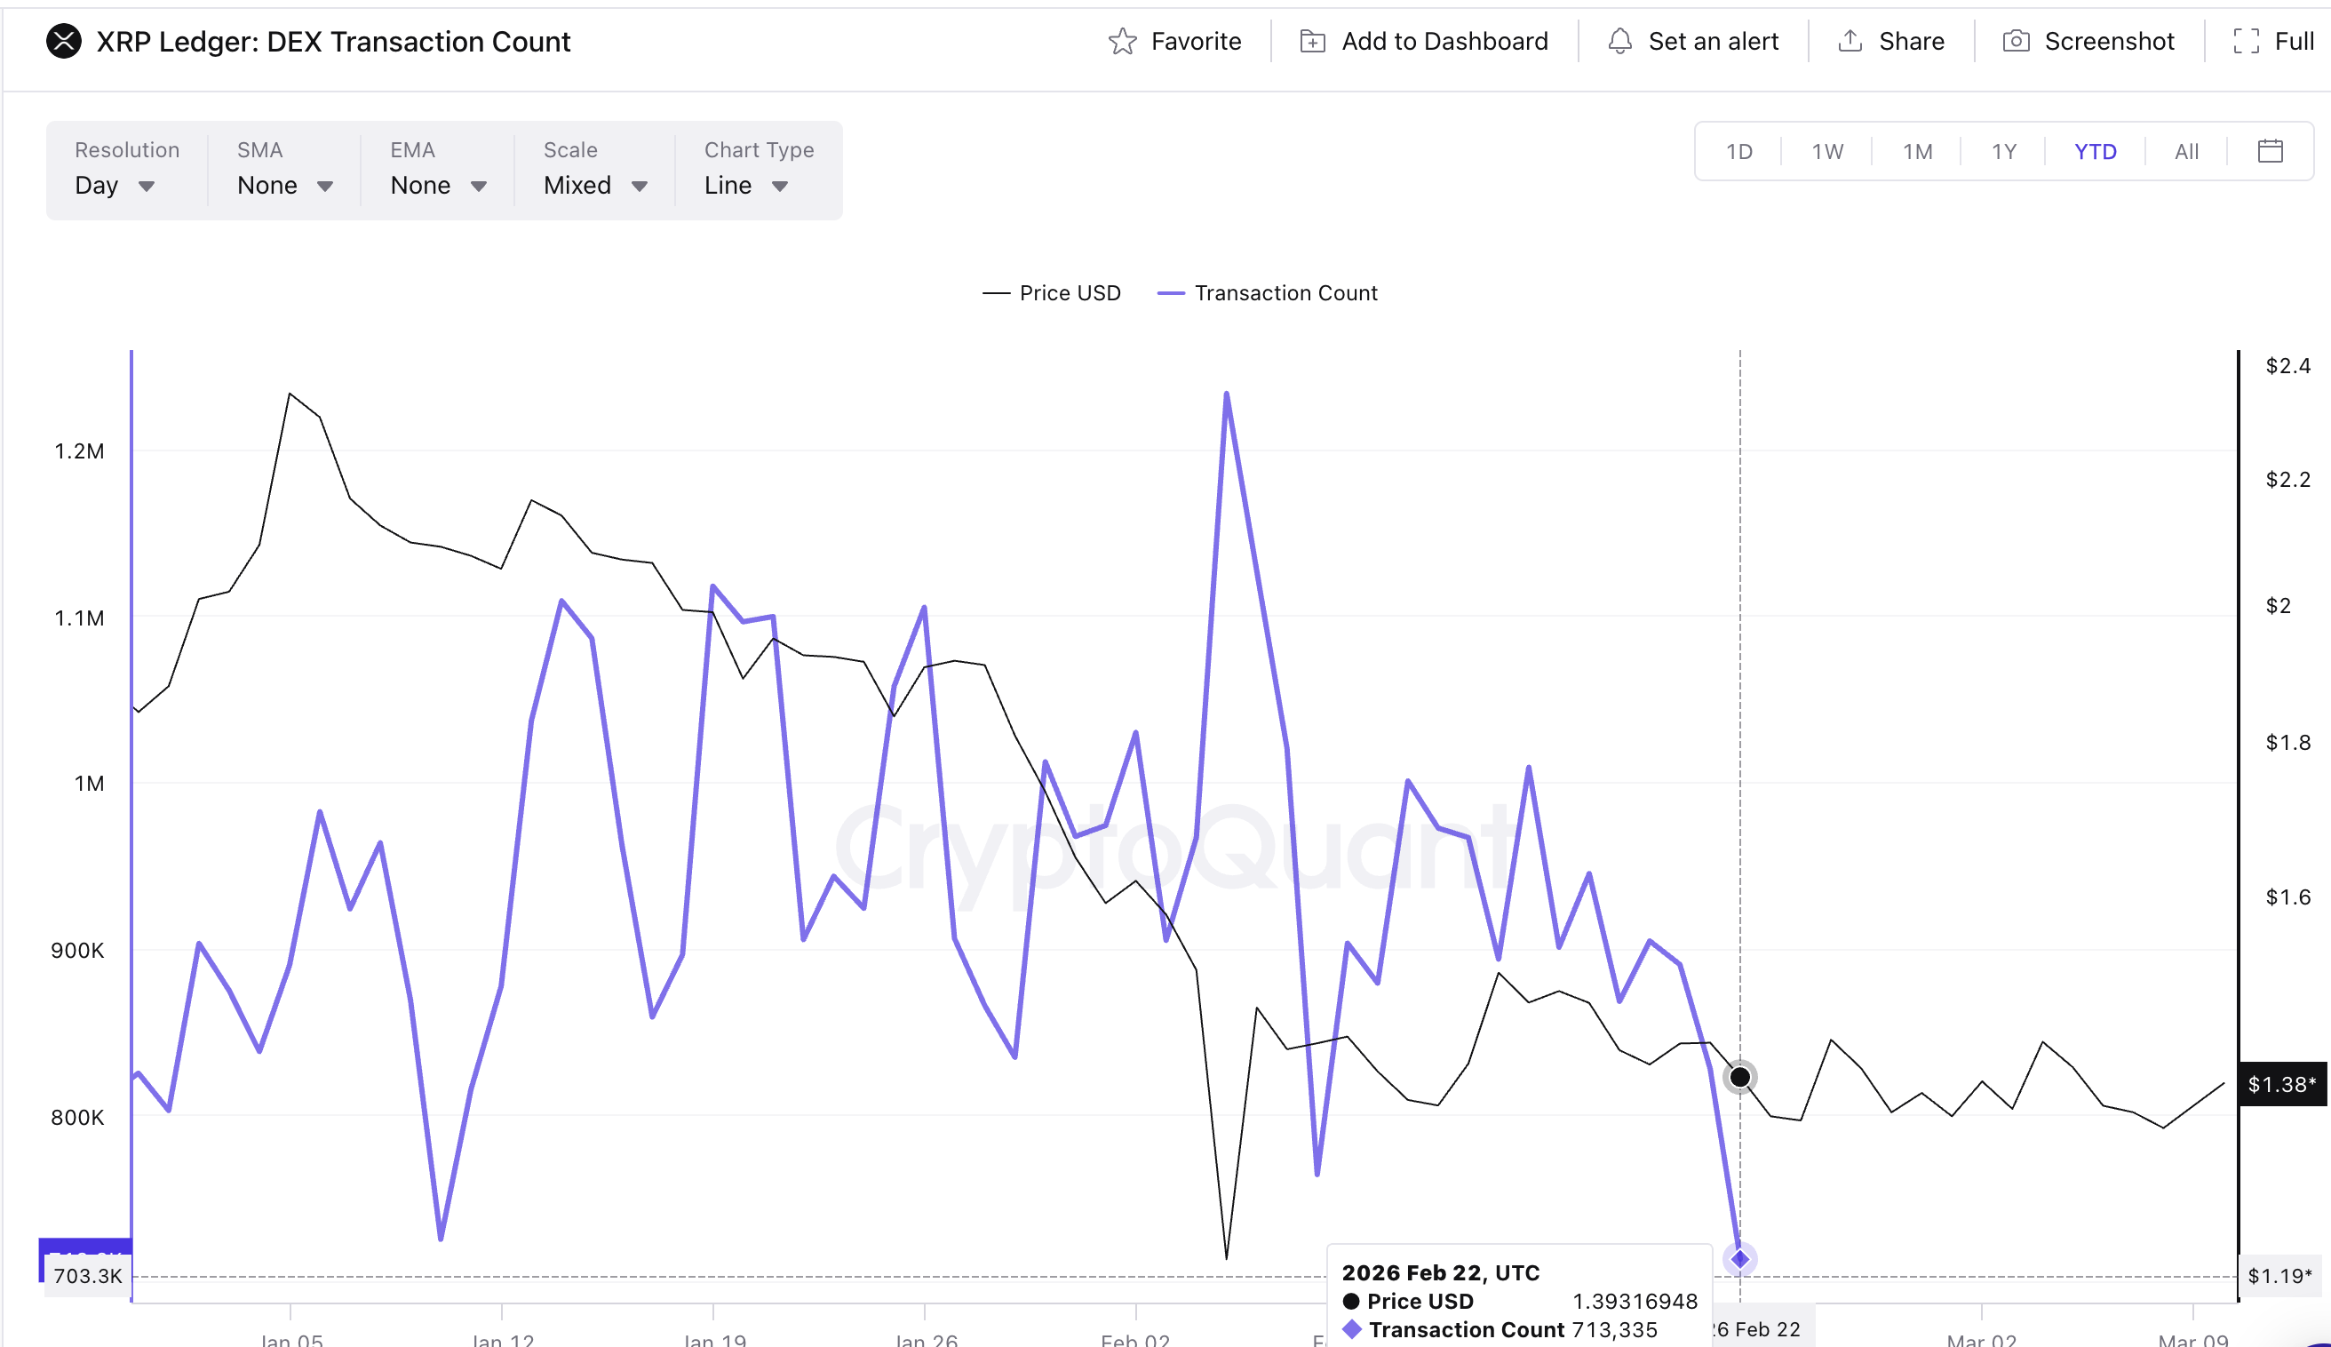
Task: Capture the chart with the Screenshot camera icon
Action: (x=2018, y=41)
